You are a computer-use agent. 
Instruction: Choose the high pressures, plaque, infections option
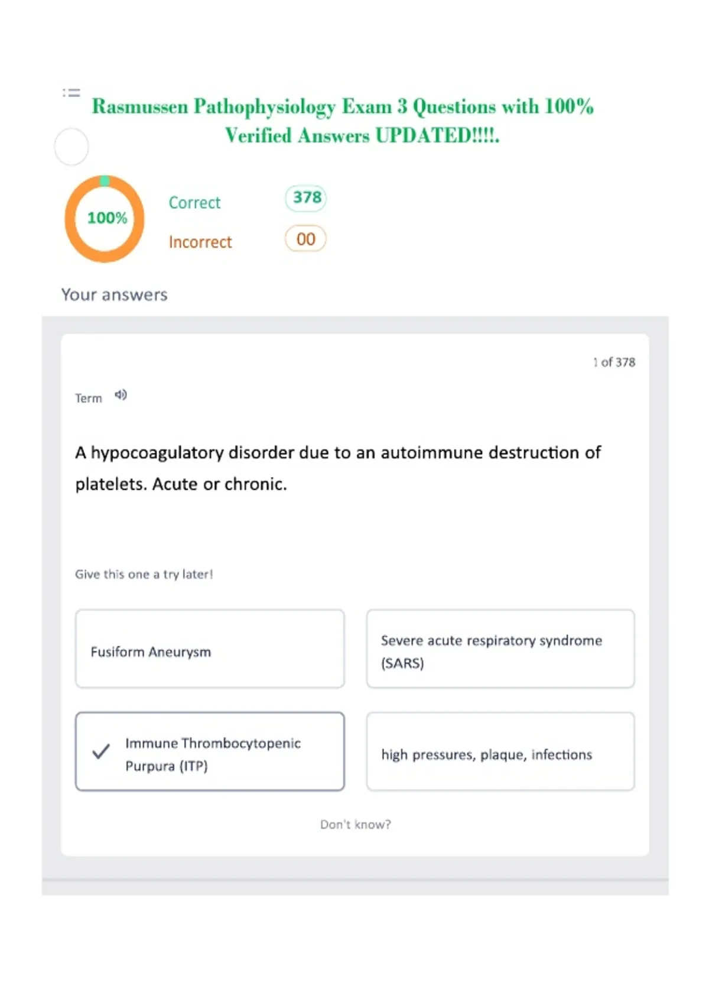click(500, 751)
